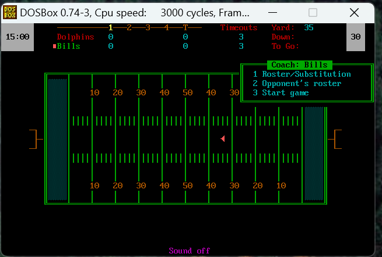Screen dimensions: 382x257
Task: Select option 1 Roster/Substitution
Action: click(302, 74)
